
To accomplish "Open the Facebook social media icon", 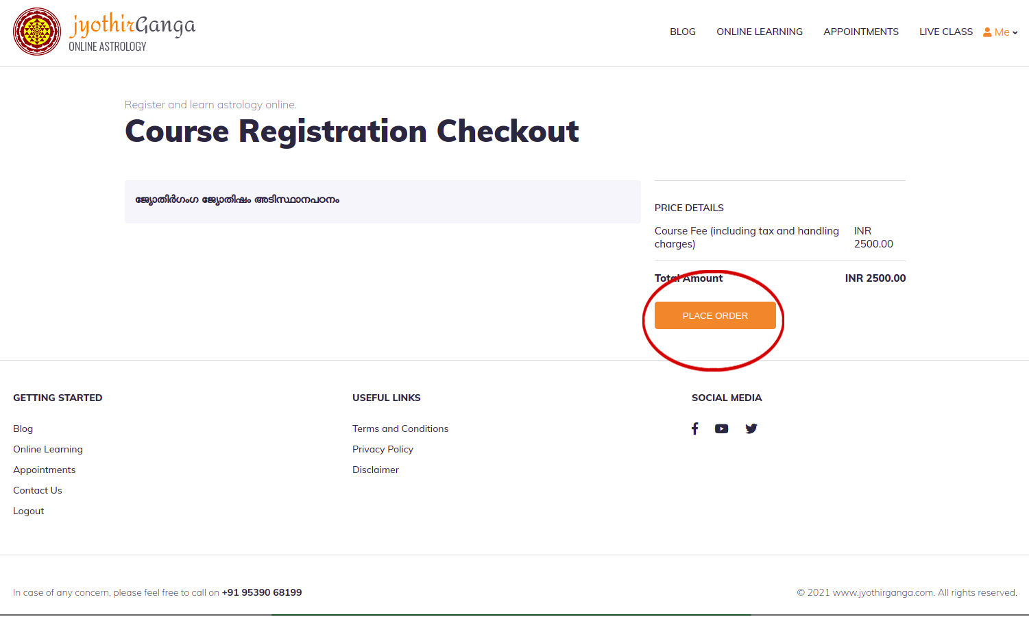I will pos(694,428).
